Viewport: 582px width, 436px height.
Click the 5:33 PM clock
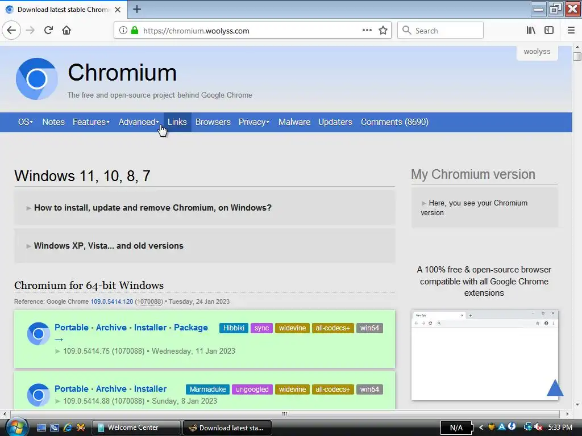coord(560,427)
